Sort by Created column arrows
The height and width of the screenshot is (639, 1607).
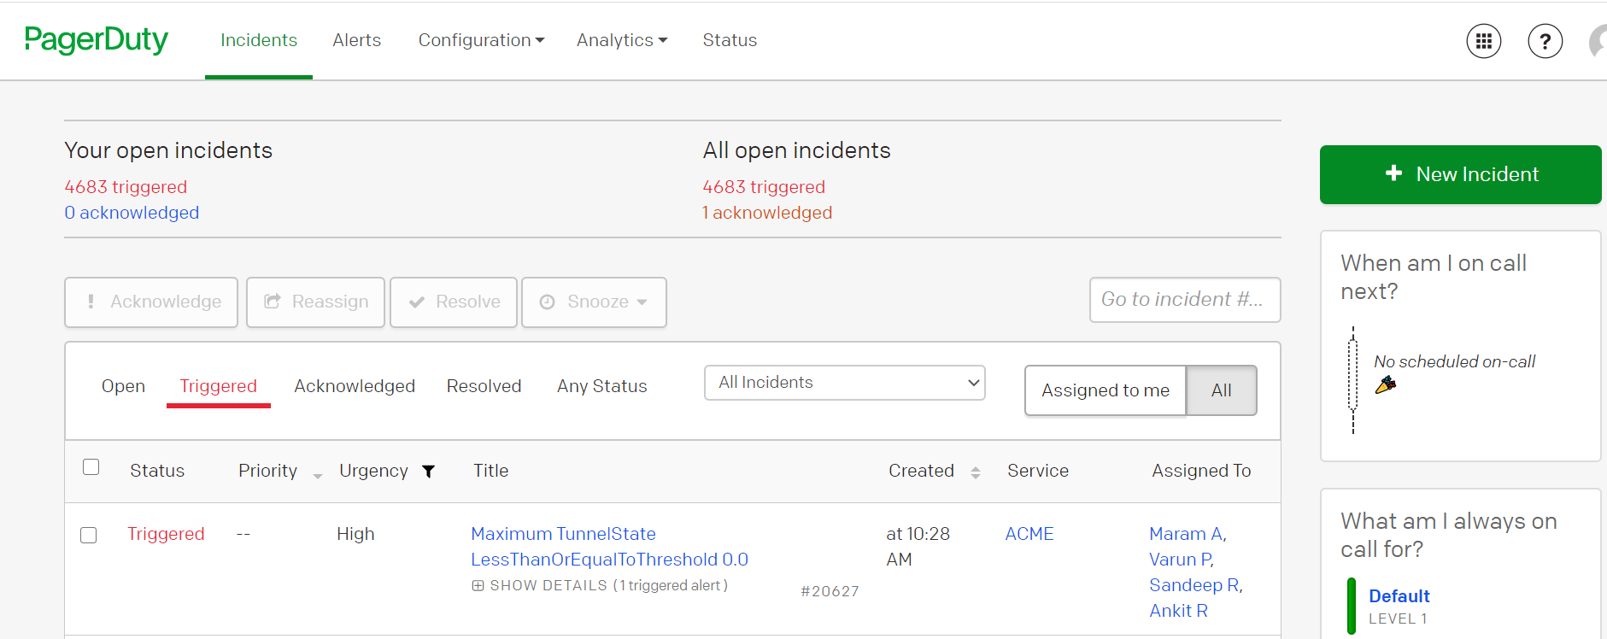coord(975,472)
